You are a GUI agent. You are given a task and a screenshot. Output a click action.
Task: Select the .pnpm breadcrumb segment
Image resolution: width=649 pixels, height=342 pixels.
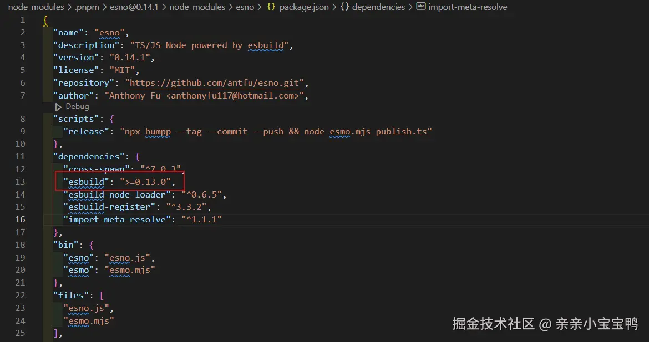click(x=87, y=7)
